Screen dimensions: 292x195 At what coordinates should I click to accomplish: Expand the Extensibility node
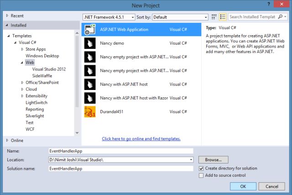tap(22, 96)
